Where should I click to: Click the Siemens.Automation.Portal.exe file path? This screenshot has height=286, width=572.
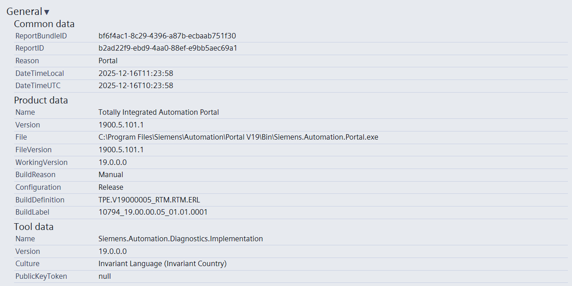(238, 137)
